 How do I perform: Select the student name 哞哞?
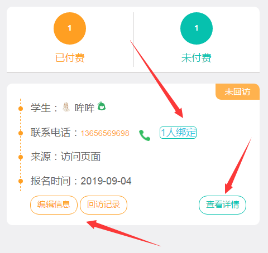pyautogui.click(x=84, y=108)
